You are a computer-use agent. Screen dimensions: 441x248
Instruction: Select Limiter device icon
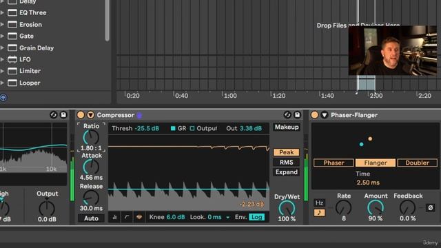tap(12, 71)
